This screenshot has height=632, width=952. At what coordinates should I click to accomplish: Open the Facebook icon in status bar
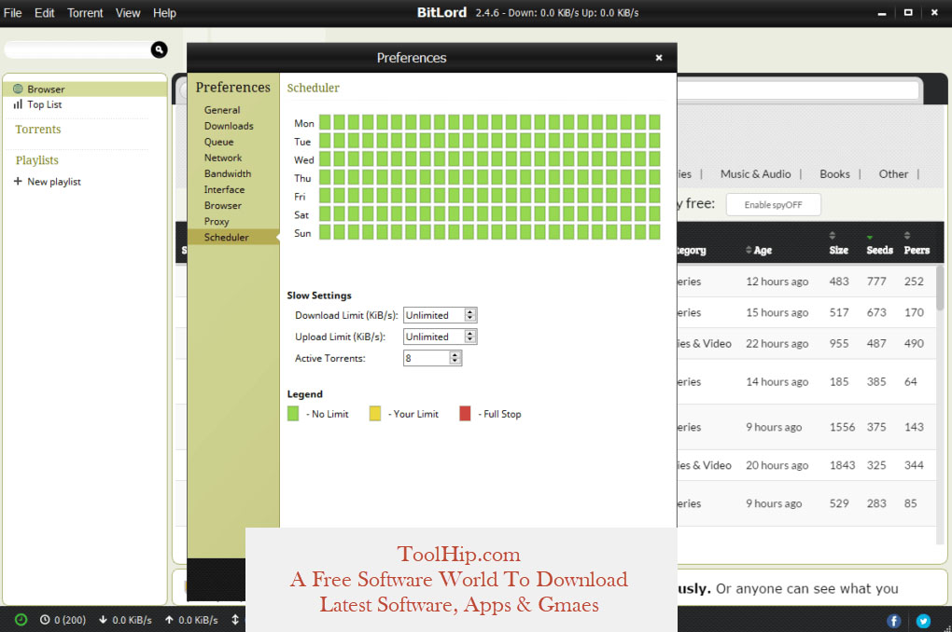894,621
